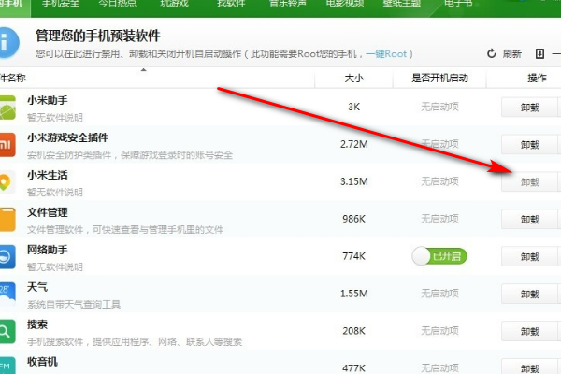Select the 收音机 app name
This screenshot has height=374, width=561.
42,362
